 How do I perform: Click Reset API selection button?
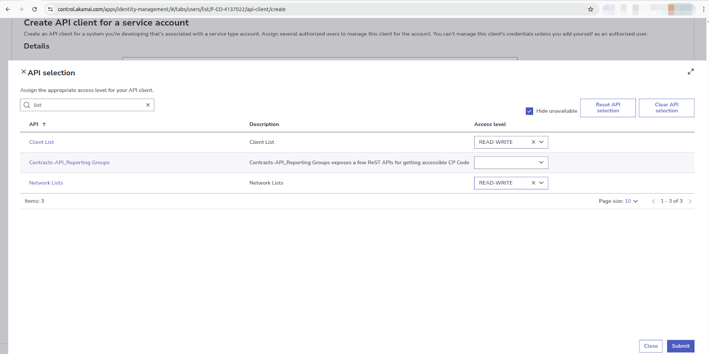[x=608, y=108]
